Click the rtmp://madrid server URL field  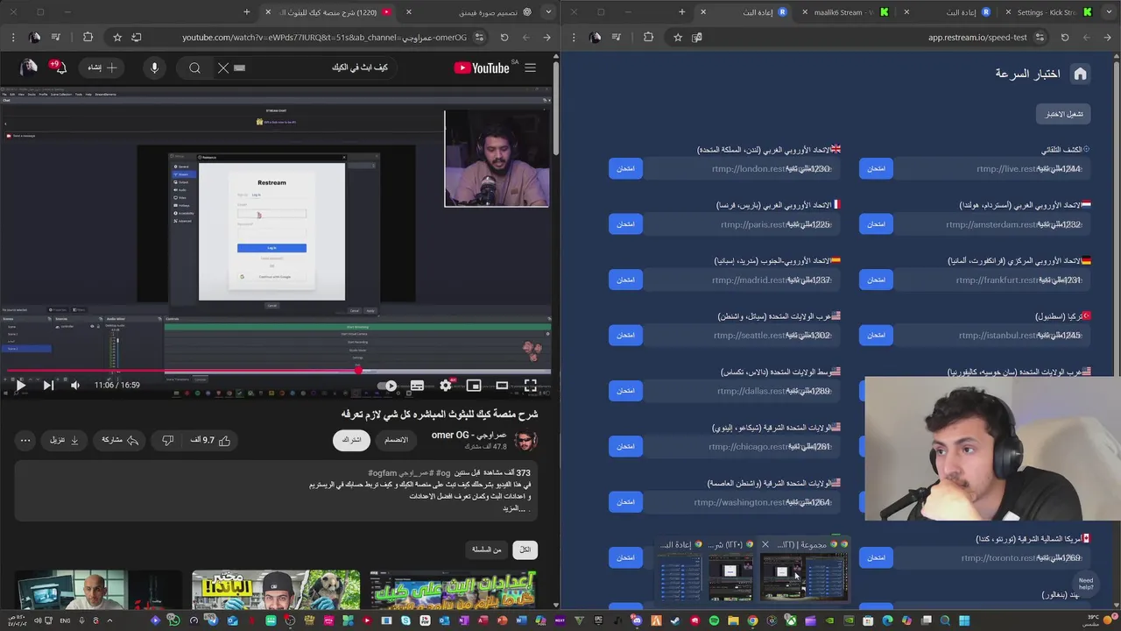pos(742,280)
